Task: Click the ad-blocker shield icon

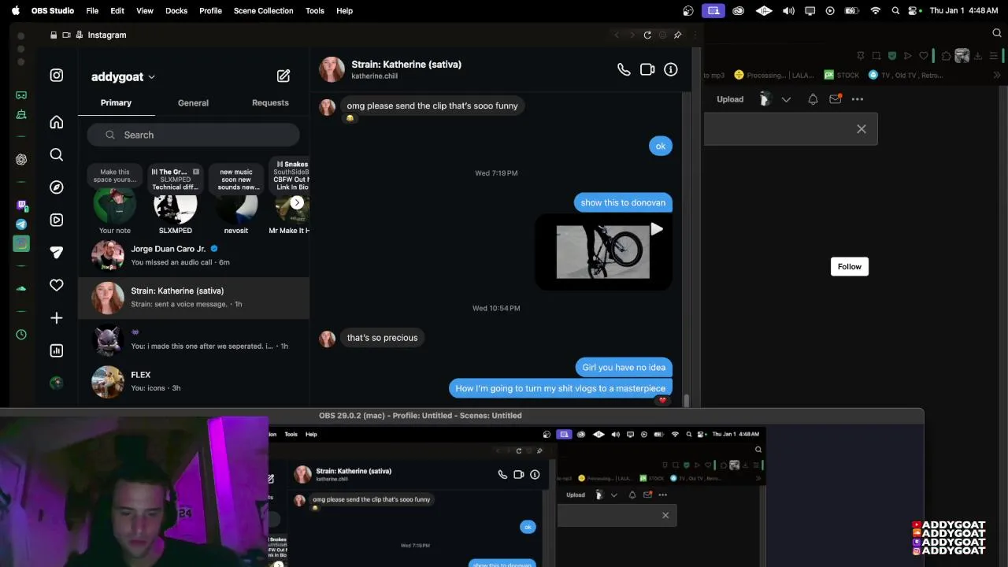Action: coord(892,56)
